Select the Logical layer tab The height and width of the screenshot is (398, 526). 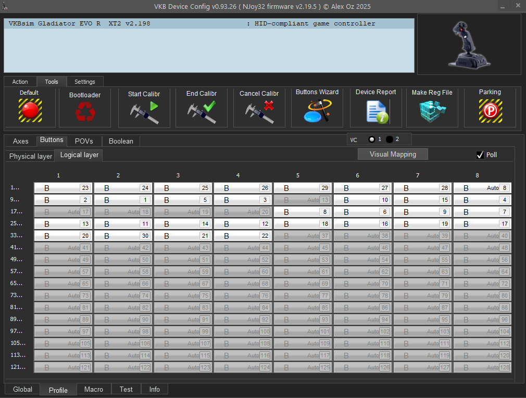click(80, 155)
